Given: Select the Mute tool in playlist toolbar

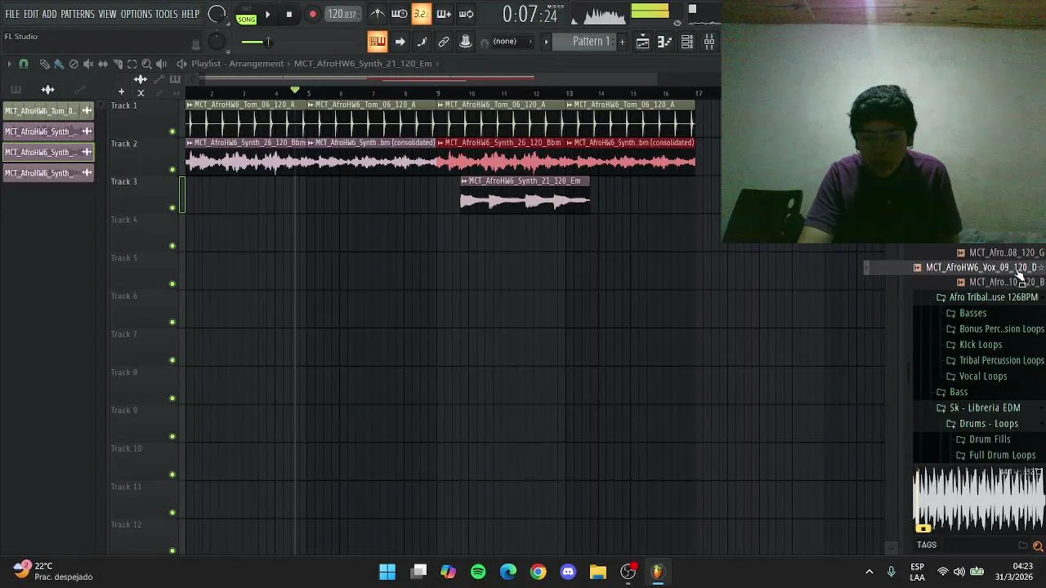Looking at the screenshot, I should pos(88,64).
